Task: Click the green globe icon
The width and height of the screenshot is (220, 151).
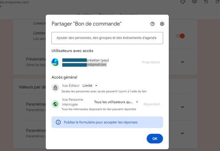Action: (55, 104)
